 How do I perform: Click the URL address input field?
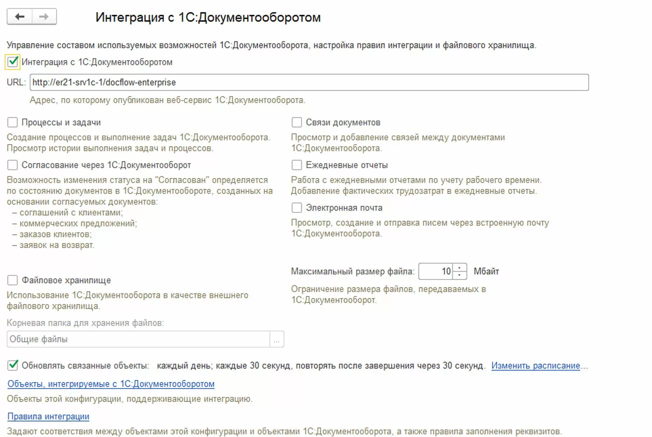[x=309, y=82]
